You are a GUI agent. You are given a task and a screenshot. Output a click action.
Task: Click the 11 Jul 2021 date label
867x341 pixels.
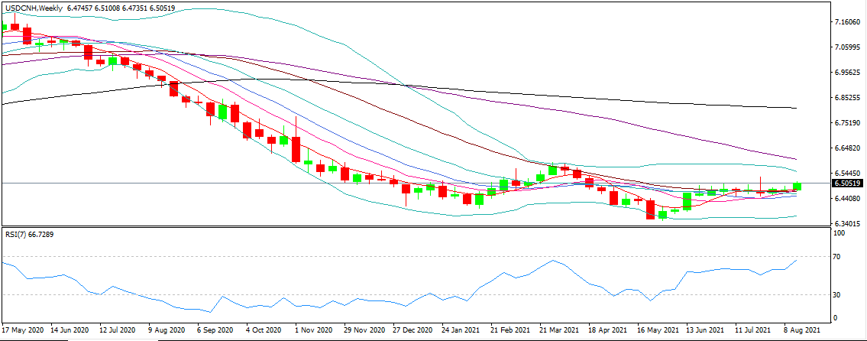click(x=752, y=330)
